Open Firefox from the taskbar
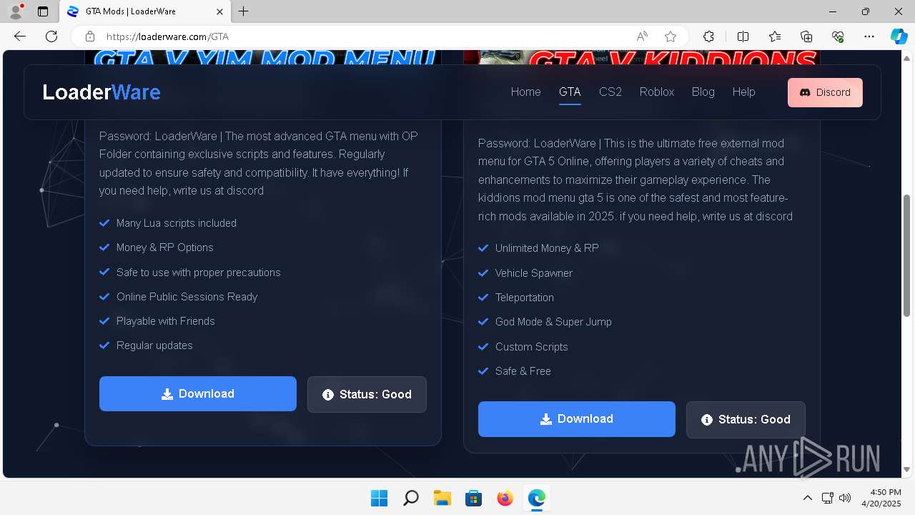Screen dimensions: 915x515 [505, 498]
